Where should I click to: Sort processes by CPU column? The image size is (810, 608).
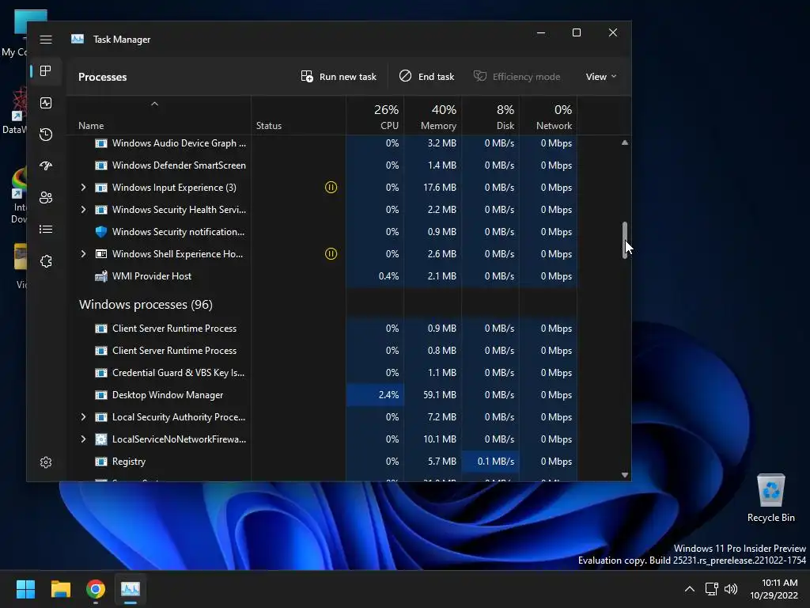(375, 116)
